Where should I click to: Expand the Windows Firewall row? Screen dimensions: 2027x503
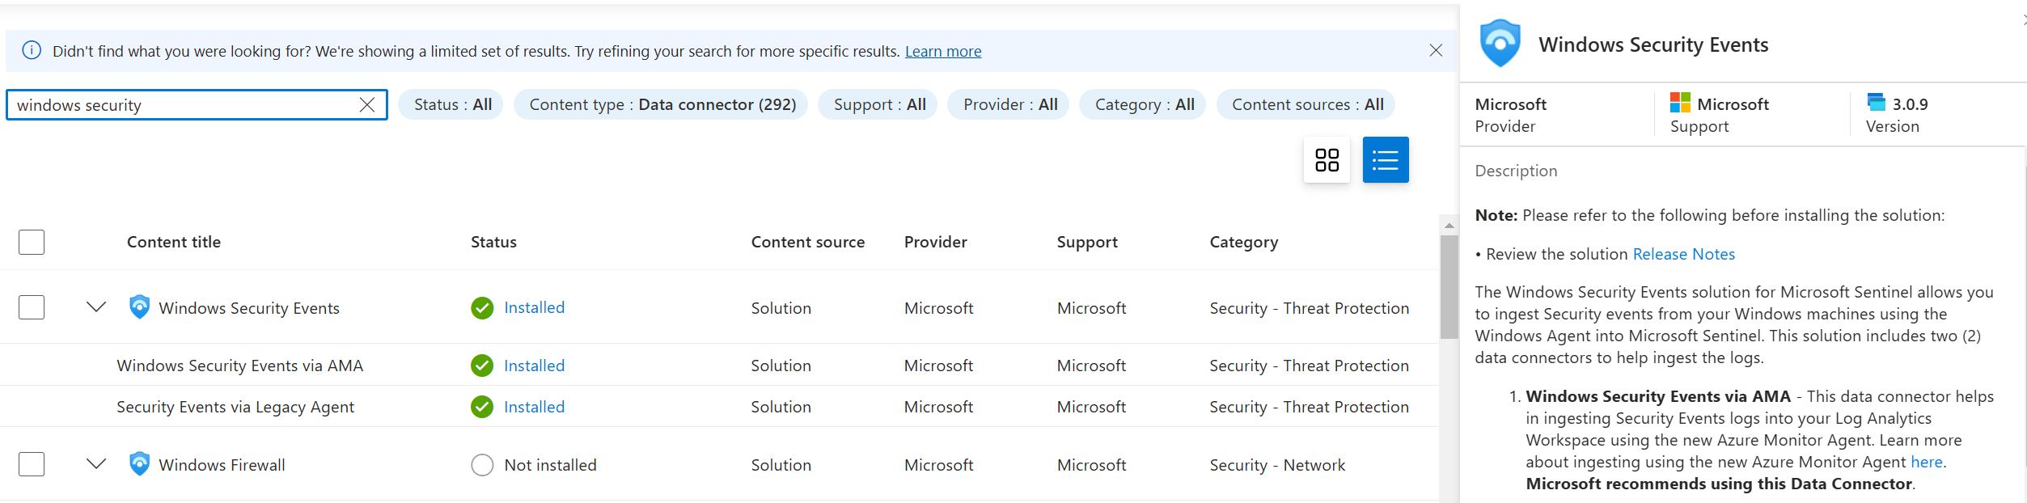(96, 464)
